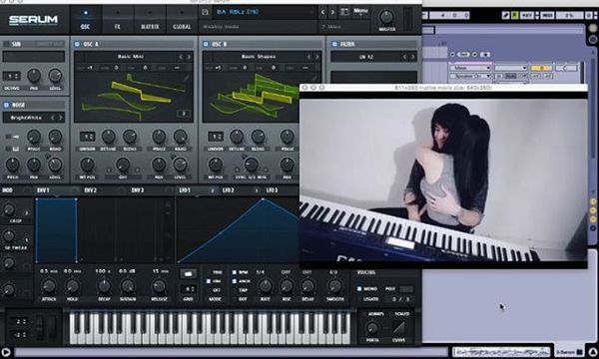Toggle the MONO voicing checkbox
599x359 pixels.
pyautogui.click(x=359, y=289)
